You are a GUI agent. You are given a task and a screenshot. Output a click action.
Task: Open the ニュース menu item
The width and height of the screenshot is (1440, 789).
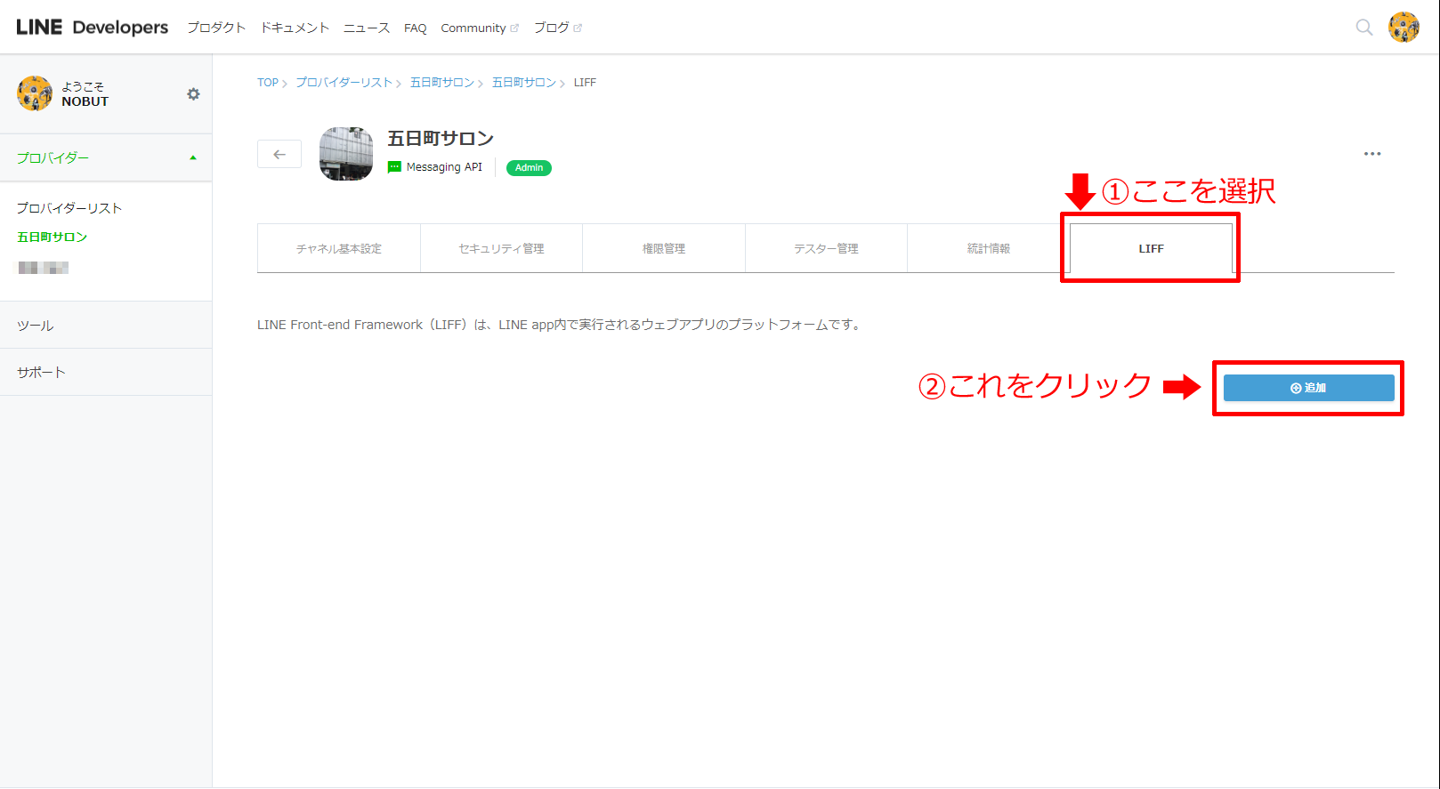click(x=367, y=28)
